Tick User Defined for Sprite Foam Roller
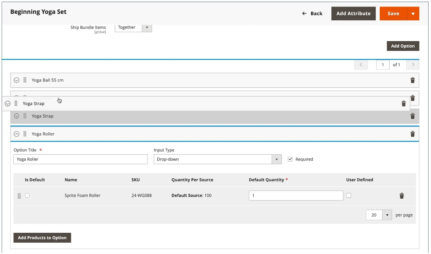 tap(349, 195)
